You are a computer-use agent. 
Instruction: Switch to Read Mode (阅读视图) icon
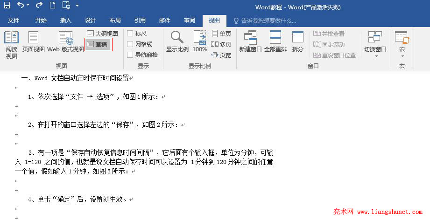tap(12, 45)
